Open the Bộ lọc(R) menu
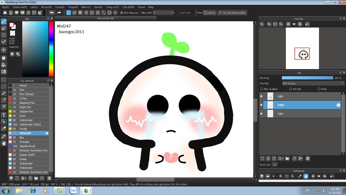Viewport: 346px width, 195px height. (46, 7)
